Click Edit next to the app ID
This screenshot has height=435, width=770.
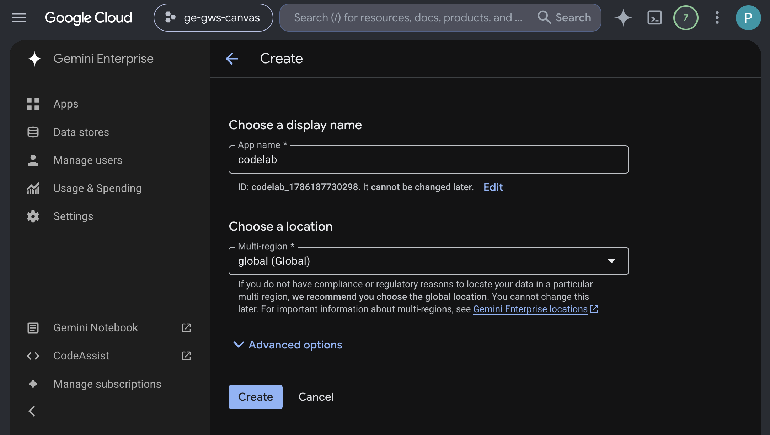point(493,187)
